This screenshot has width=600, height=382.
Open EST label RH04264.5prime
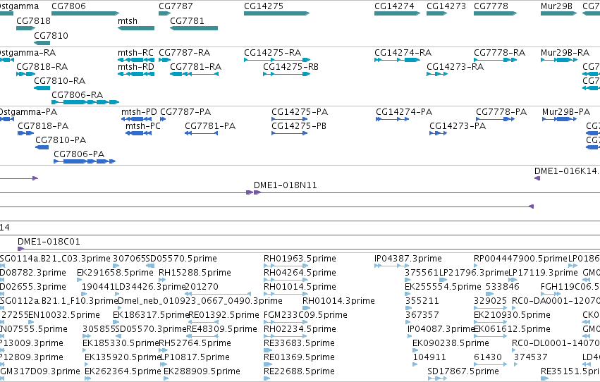tap(300, 273)
